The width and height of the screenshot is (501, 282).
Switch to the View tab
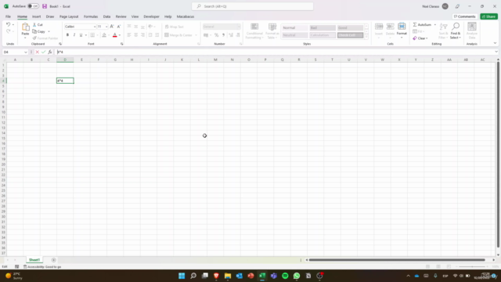(135, 16)
